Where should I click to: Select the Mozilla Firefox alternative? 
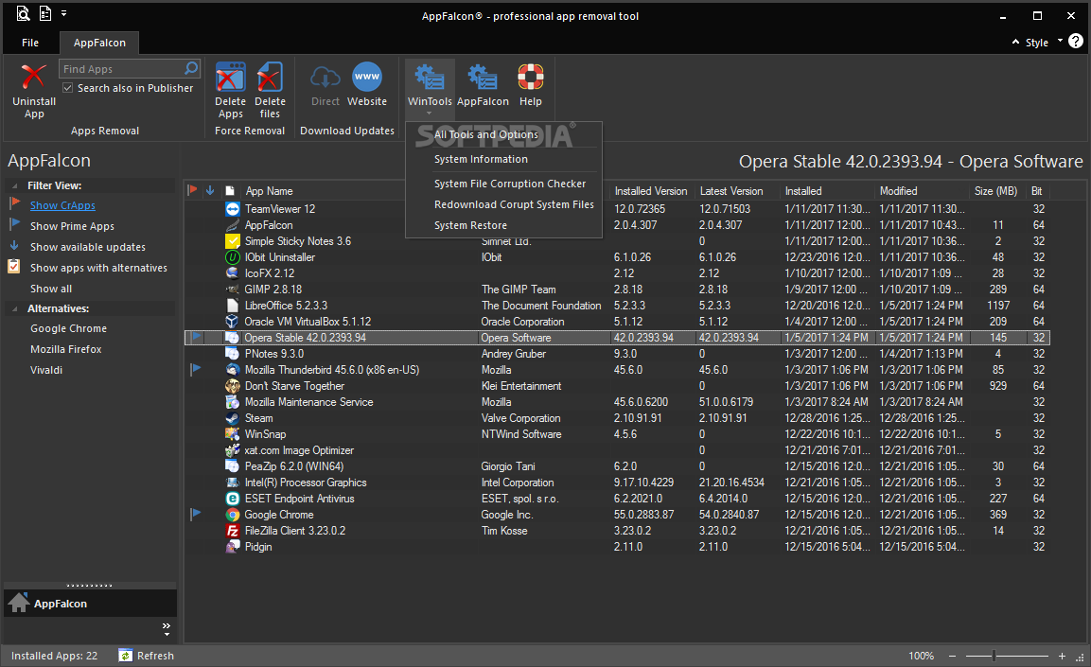click(x=66, y=349)
